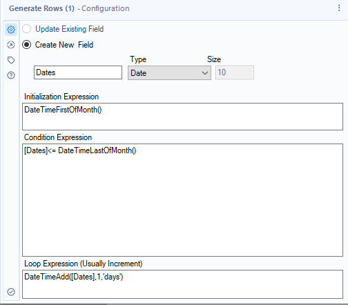Click the Loop Expression box
Screen dimensions: 348x305
click(182, 284)
